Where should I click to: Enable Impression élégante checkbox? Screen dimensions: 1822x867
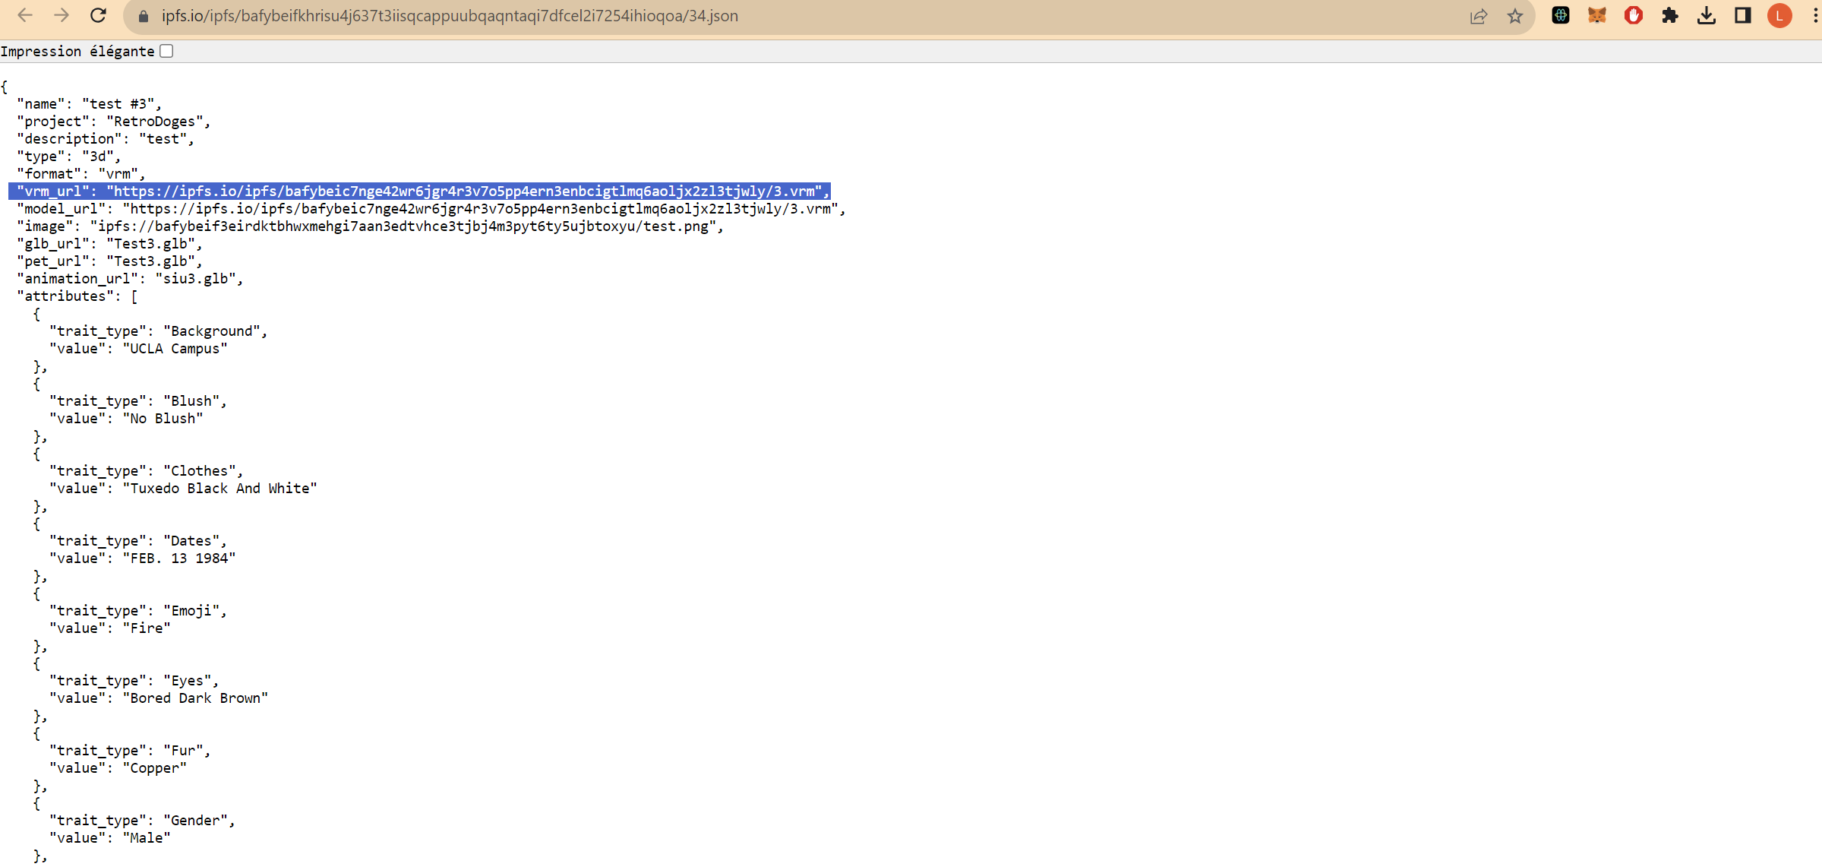(x=166, y=51)
